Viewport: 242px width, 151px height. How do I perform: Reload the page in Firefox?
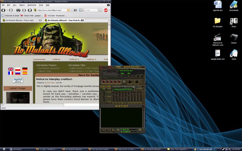18,10
